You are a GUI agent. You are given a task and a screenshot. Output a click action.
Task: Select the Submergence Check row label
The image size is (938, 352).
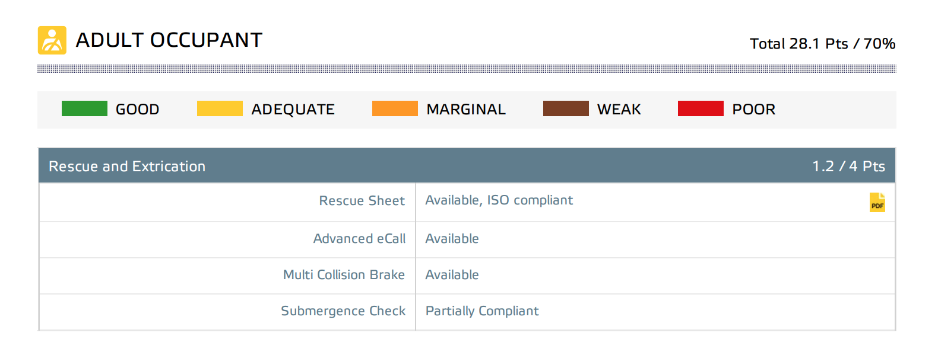click(x=343, y=311)
